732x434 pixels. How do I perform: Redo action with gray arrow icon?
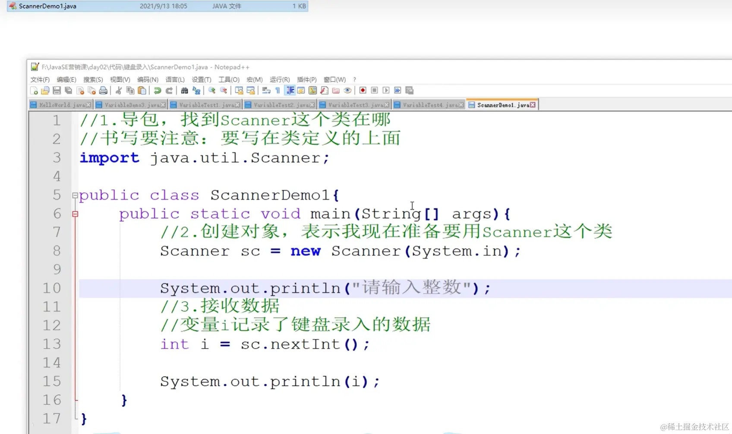tap(169, 90)
